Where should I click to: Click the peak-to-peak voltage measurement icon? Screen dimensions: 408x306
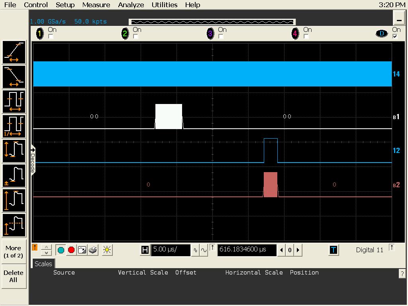pyautogui.click(x=14, y=151)
